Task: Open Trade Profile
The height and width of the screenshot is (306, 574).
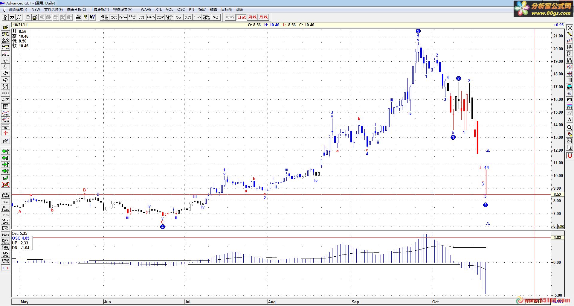Action: pyautogui.click(x=5, y=261)
